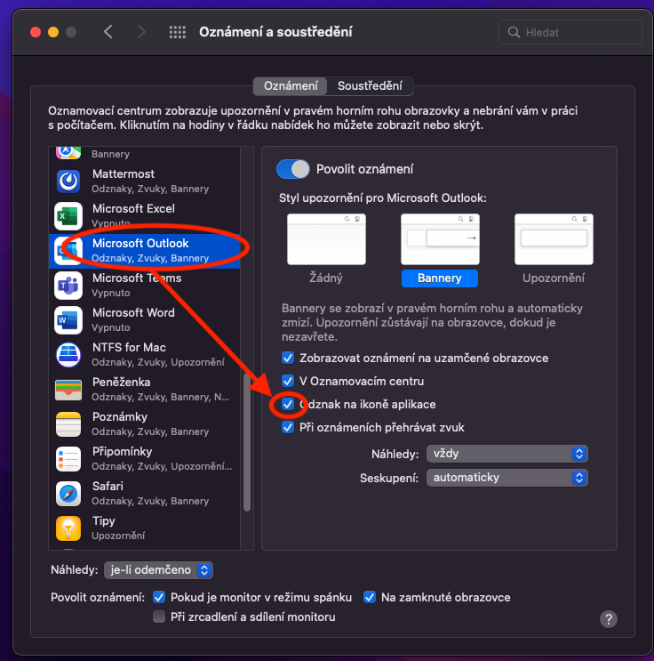Uncheck Na zamknuté obrazovce

(370, 597)
